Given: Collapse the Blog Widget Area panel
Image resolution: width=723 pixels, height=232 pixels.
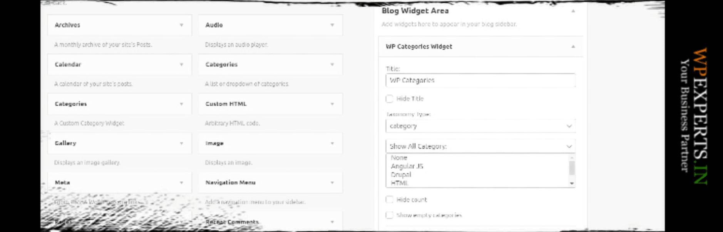Looking at the screenshot, I should [574, 12].
